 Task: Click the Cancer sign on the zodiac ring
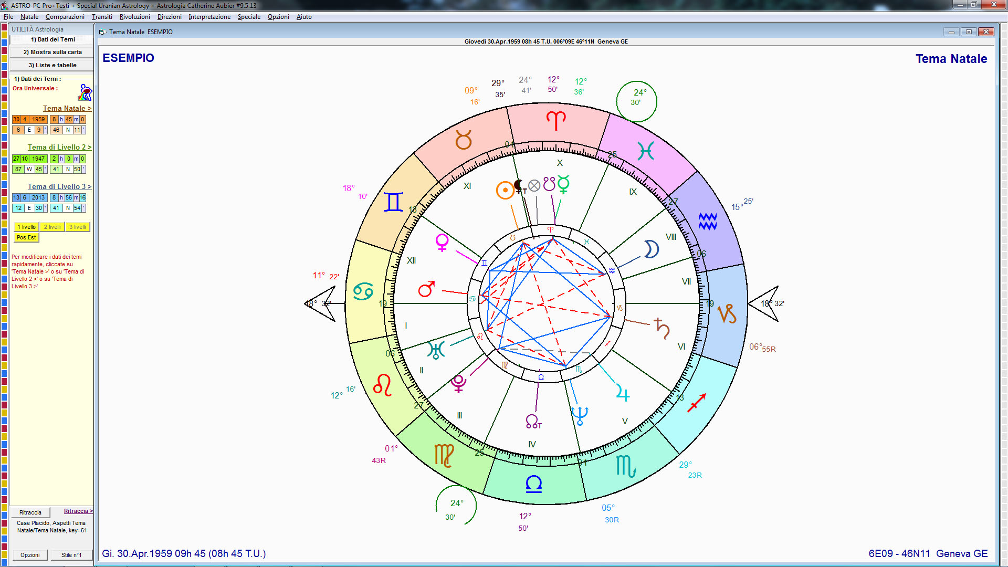(x=363, y=291)
